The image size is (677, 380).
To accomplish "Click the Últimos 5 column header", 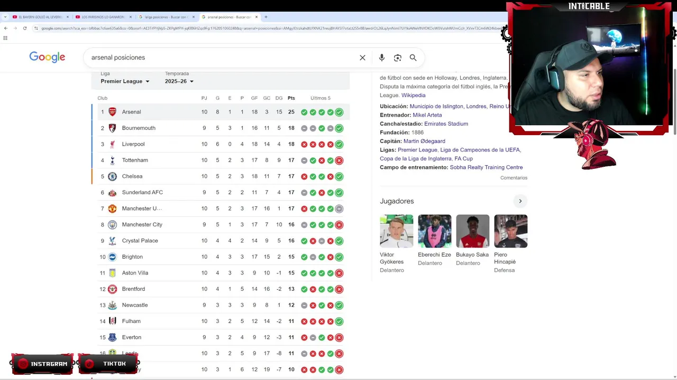I will point(321,98).
